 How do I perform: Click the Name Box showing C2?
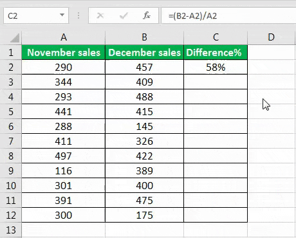tap(36, 15)
